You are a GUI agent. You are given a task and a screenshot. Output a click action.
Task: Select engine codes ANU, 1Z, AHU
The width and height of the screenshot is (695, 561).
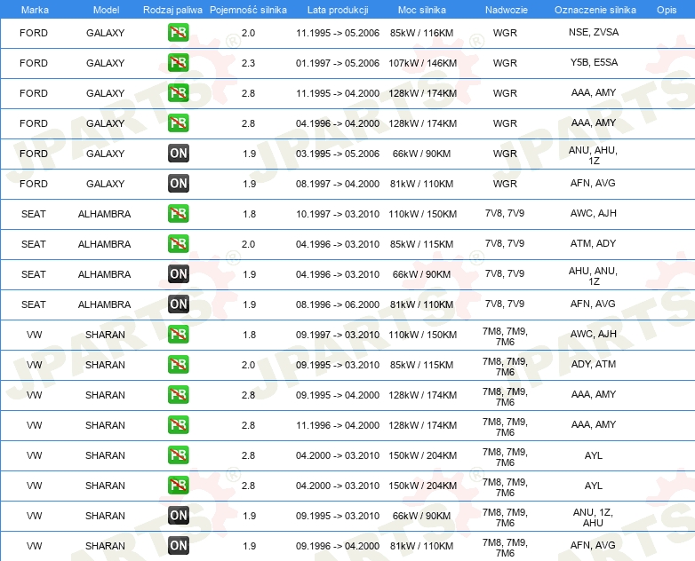pyautogui.click(x=593, y=518)
